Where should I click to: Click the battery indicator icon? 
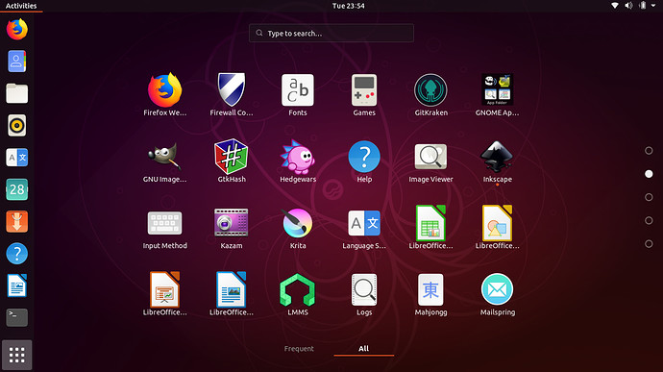[642, 6]
